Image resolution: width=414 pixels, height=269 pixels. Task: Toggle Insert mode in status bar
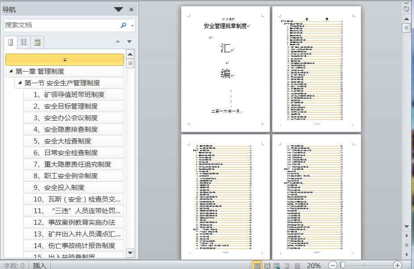tap(40, 265)
